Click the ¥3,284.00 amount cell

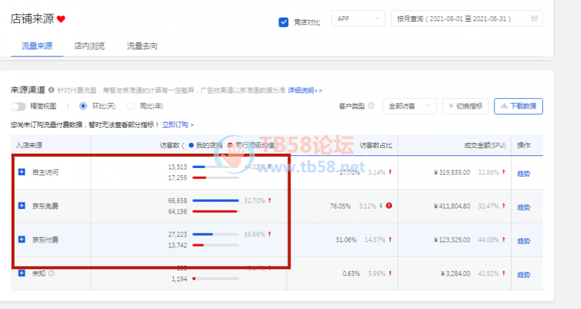[455, 273]
